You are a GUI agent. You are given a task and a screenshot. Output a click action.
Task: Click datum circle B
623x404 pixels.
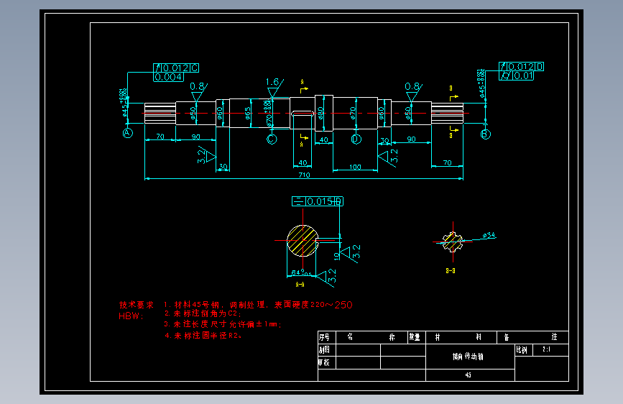pyautogui.click(x=485, y=134)
